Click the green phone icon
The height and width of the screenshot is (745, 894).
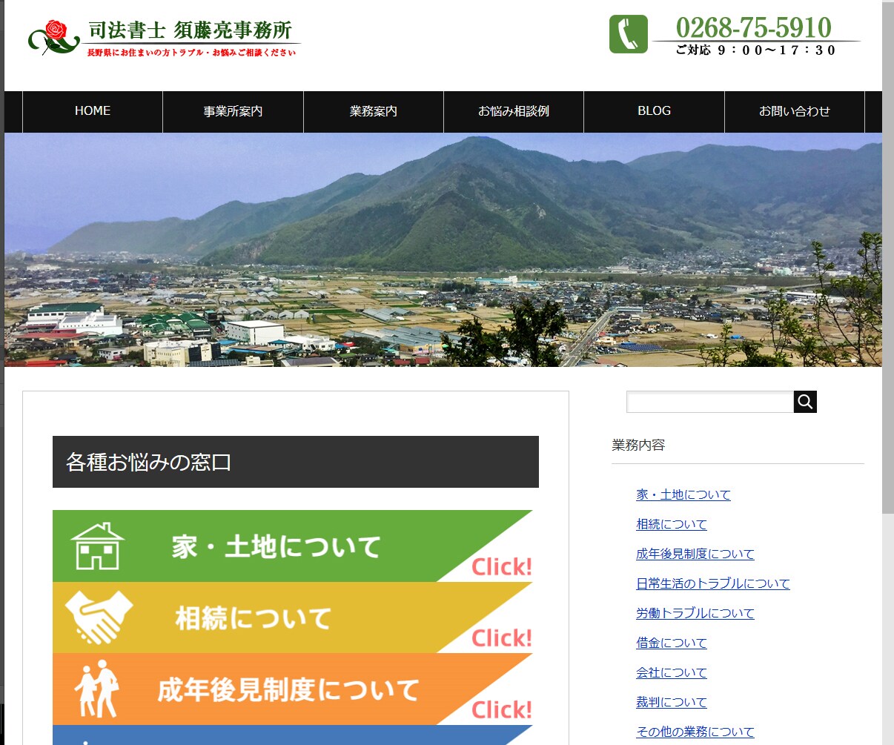pos(628,34)
